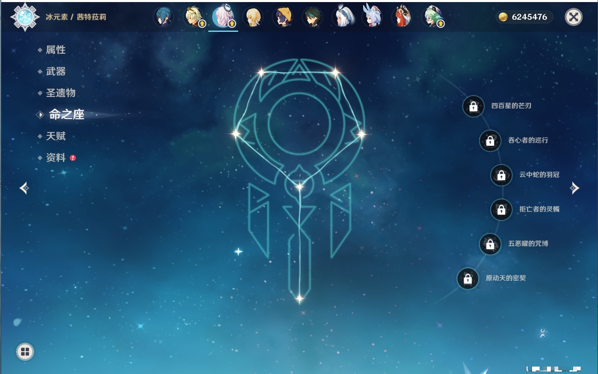
Task: Click the gold Mora coin icon
Action: [x=503, y=17]
